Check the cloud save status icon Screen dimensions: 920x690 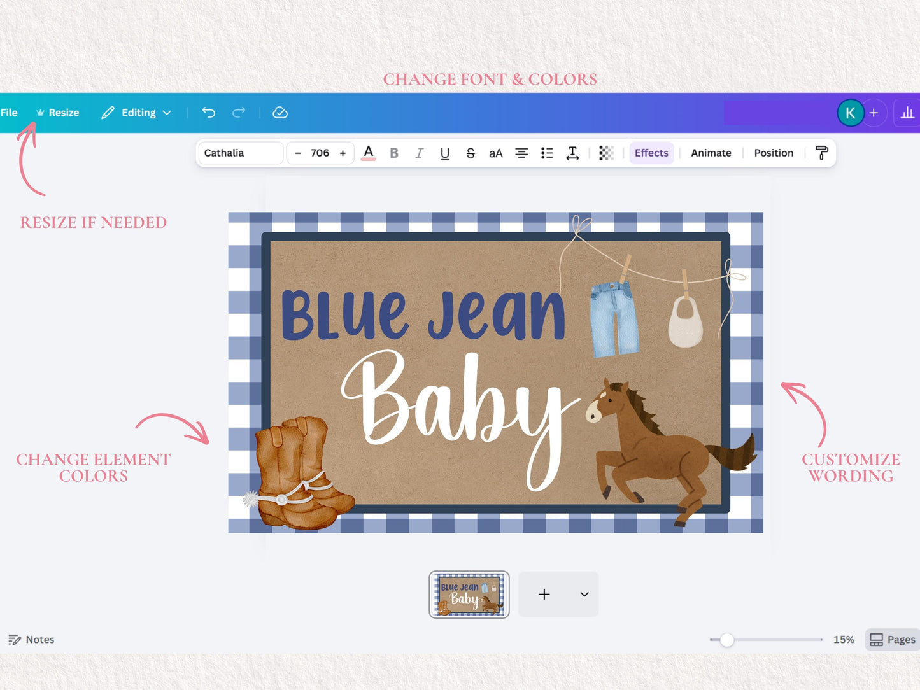point(280,113)
